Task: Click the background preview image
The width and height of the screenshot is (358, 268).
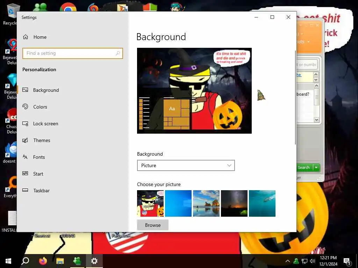Action: tap(194, 91)
